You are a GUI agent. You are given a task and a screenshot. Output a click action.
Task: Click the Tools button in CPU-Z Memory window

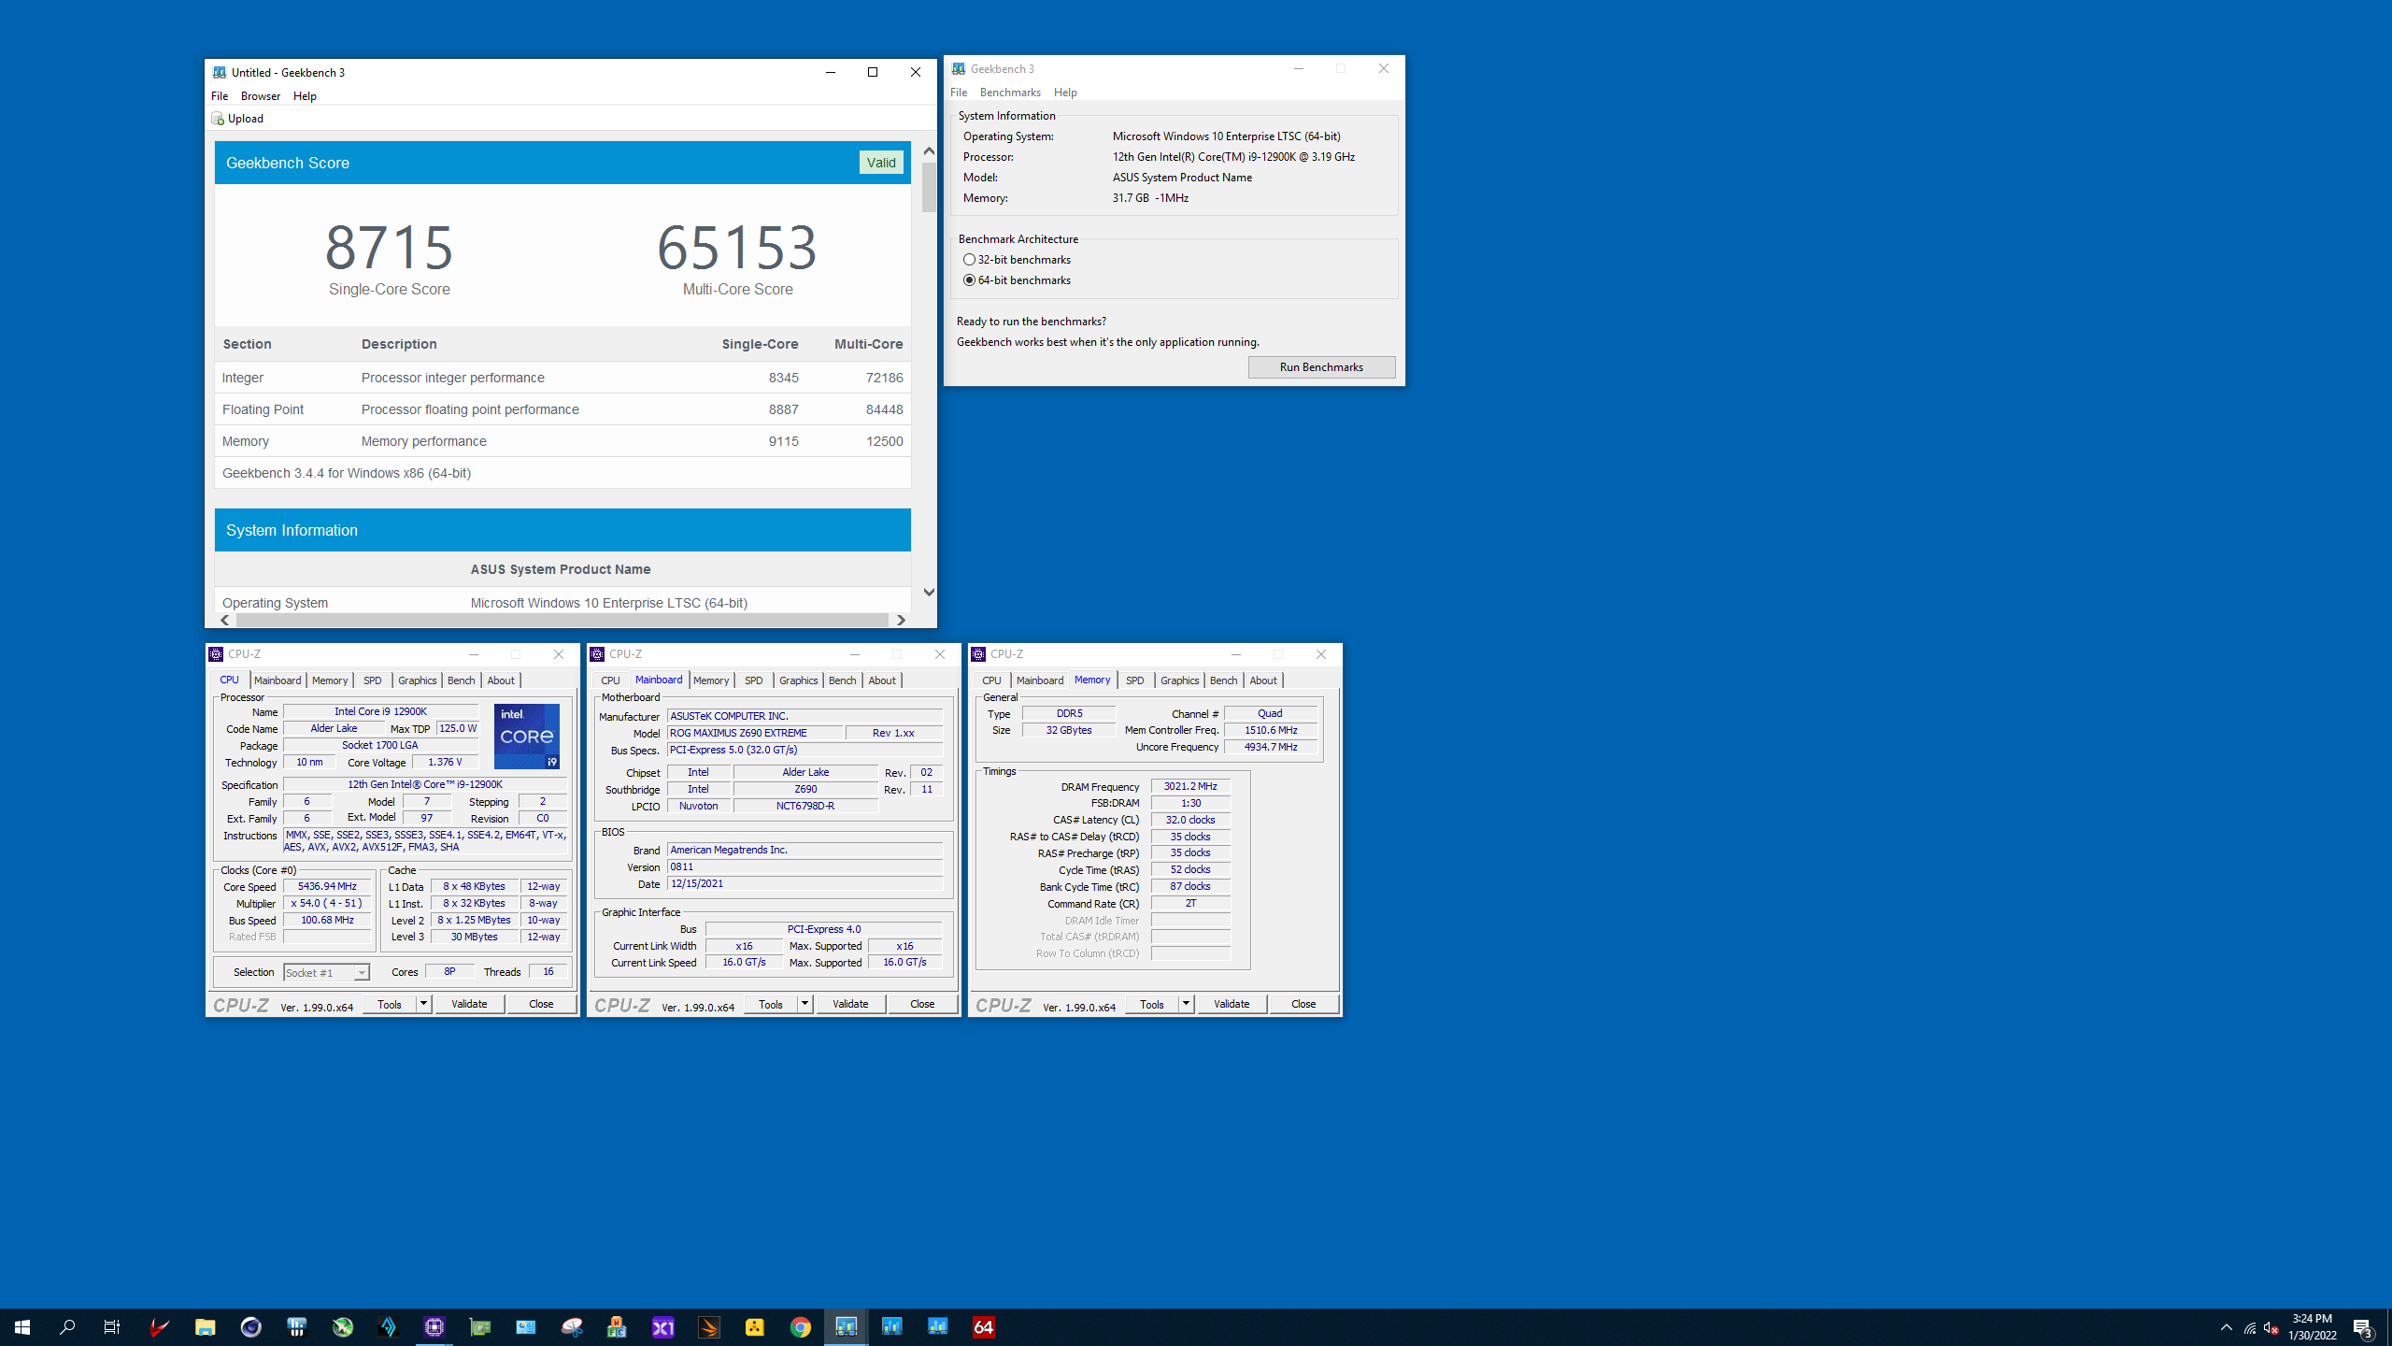1152,1004
